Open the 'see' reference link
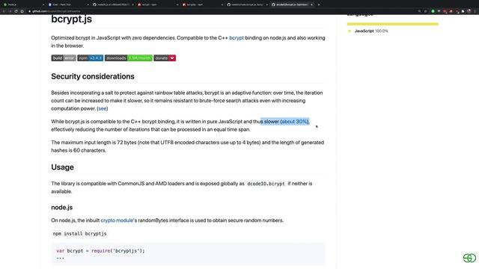 [x=103, y=108]
